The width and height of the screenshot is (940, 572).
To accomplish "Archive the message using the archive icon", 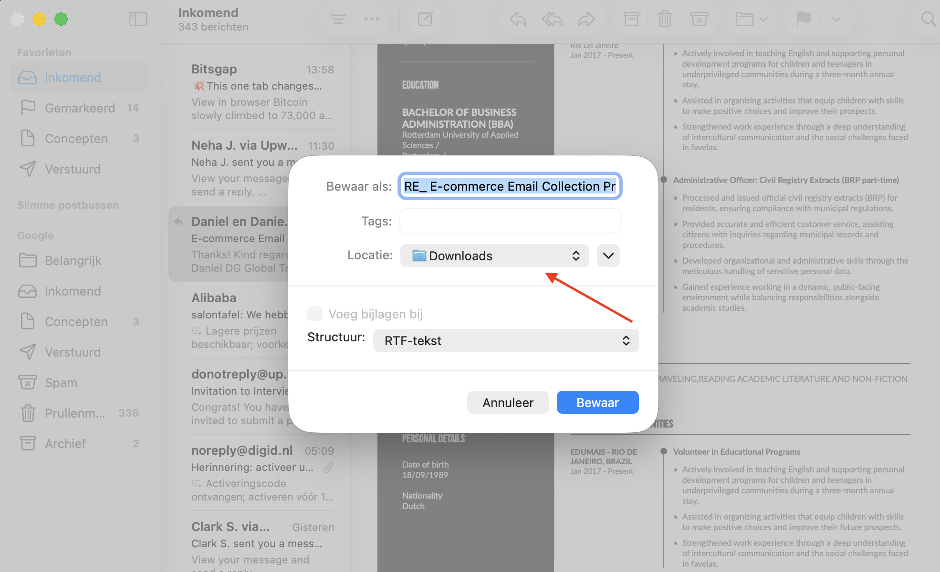I will click(x=631, y=19).
